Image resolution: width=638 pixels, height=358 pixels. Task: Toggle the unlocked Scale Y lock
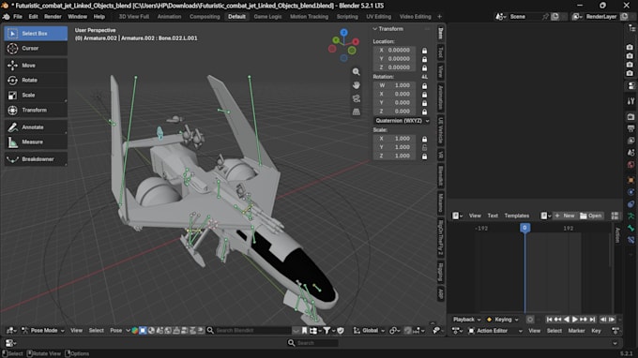point(424,147)
